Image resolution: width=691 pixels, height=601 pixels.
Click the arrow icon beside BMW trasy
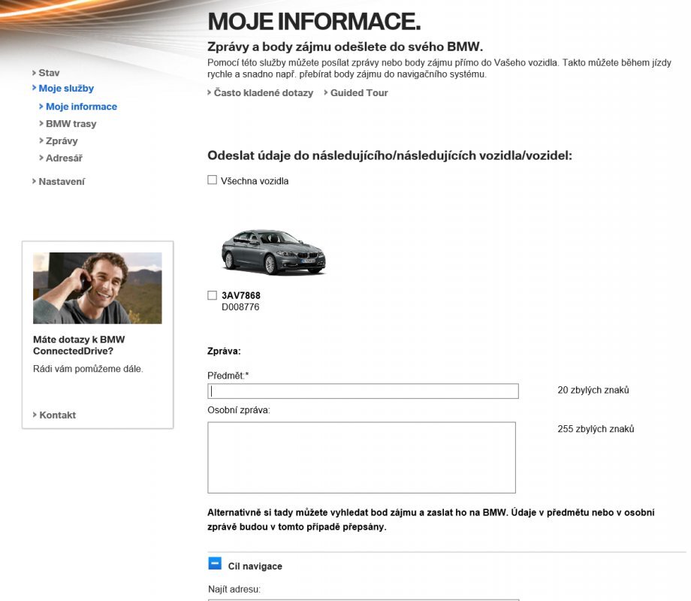point(41,123)
